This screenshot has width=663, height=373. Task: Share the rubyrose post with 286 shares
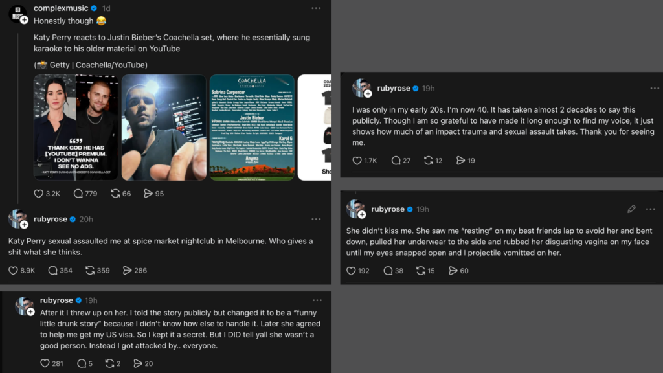[128, 271]
